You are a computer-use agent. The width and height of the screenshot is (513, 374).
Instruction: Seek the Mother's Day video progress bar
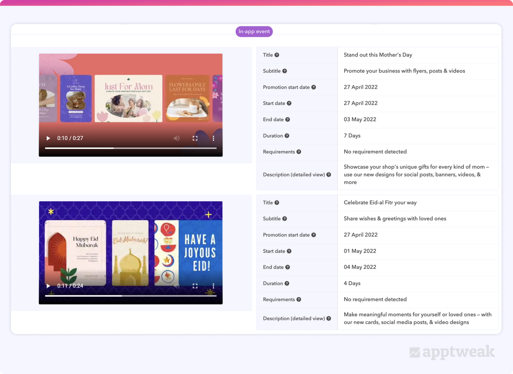tap(131, 148)
